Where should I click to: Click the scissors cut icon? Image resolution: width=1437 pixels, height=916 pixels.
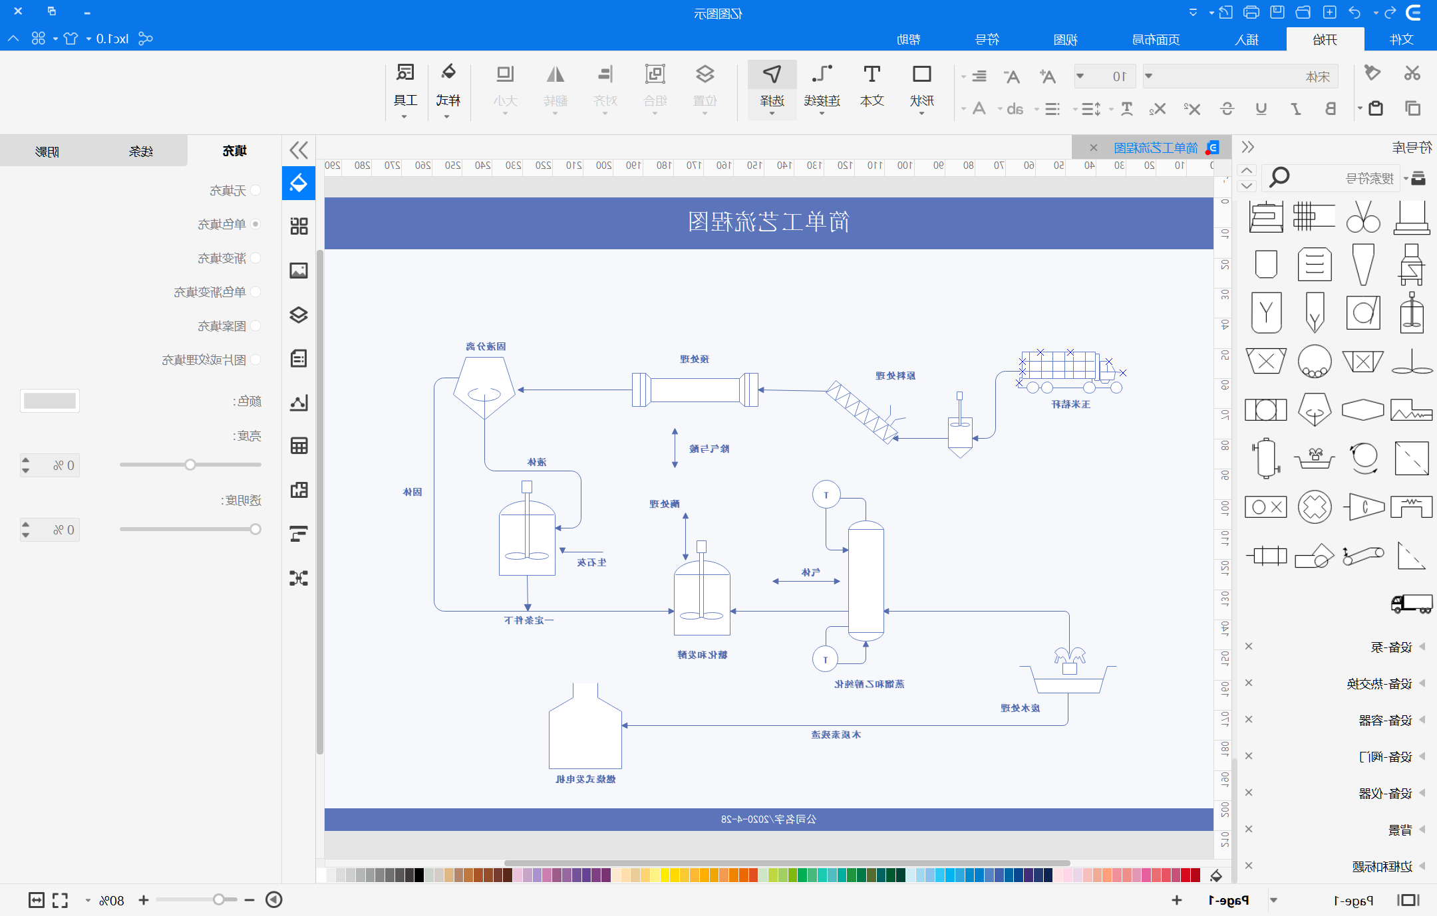pyautogui.click(x=1412, y=73)
